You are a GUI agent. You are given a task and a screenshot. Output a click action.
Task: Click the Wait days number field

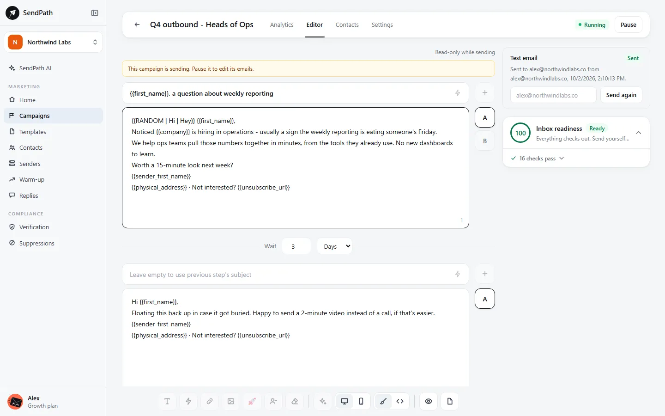296,246
